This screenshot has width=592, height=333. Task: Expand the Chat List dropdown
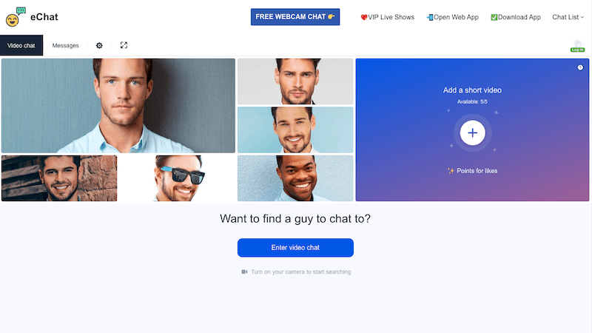(568, 17)
